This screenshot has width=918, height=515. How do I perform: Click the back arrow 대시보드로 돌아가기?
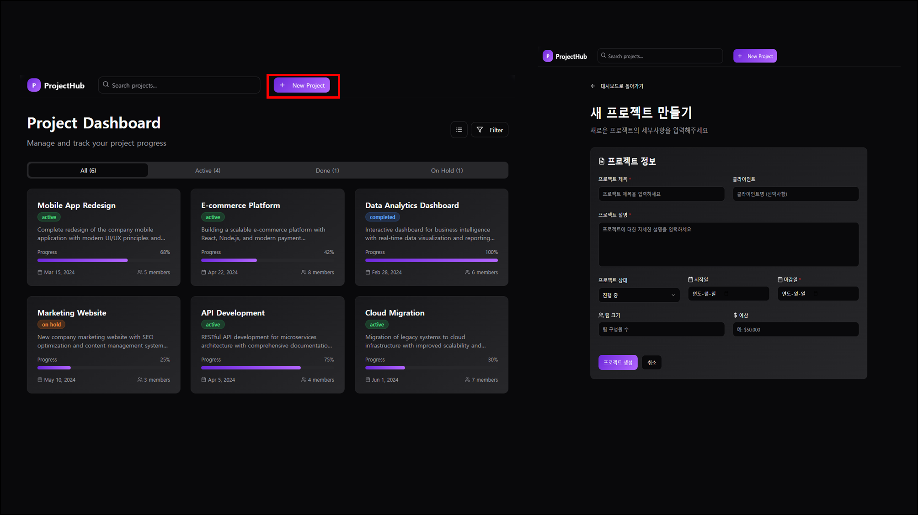coord(593,86)
